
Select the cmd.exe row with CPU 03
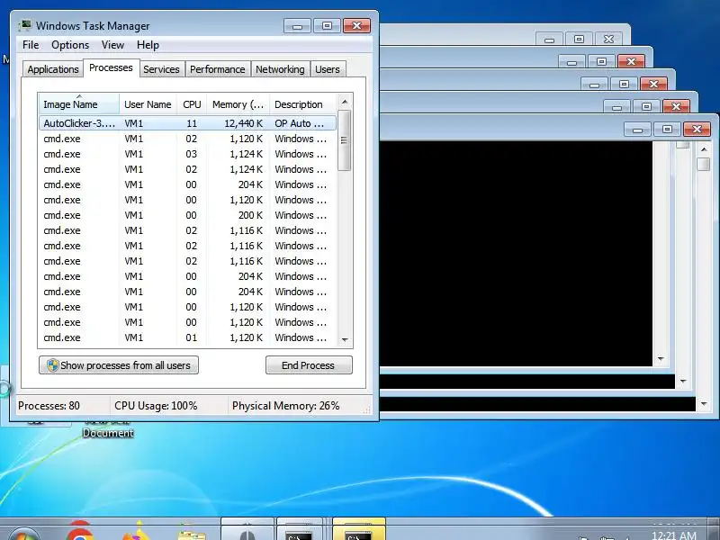point(187,154)
